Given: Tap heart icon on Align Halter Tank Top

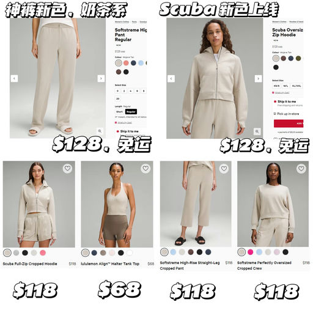Looking at the screenshot, I should coord(145,169).
